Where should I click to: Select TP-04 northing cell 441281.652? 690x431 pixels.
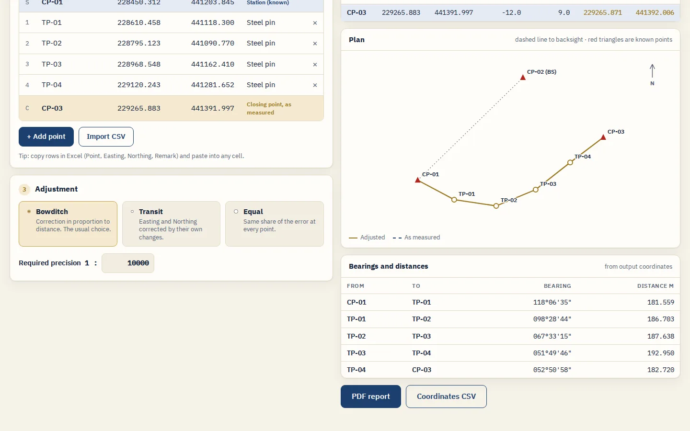point(213,85)
